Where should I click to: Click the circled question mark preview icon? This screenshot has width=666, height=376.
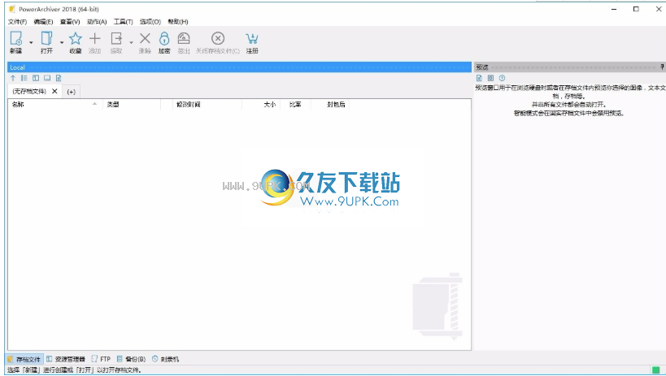(502, 78)
